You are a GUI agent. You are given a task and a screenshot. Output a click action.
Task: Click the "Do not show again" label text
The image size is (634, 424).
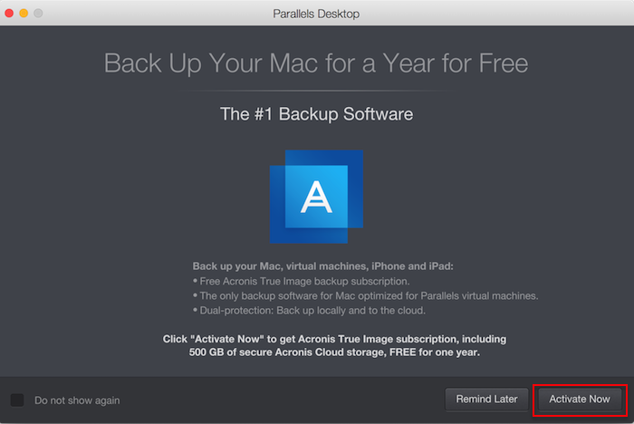tap(77, 400)
